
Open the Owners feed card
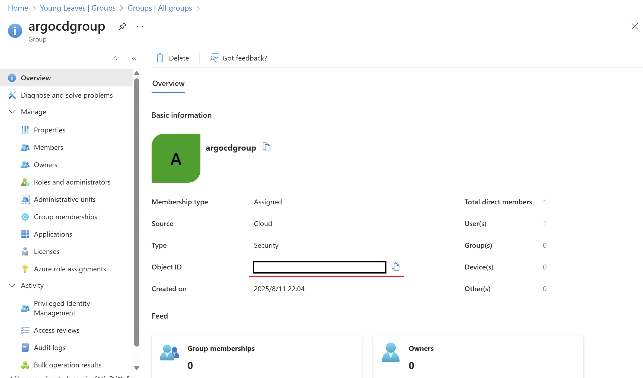[x=478, y=356]
